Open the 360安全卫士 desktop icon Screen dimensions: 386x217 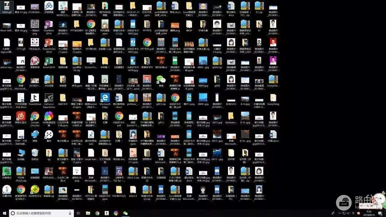coord(35,189)
